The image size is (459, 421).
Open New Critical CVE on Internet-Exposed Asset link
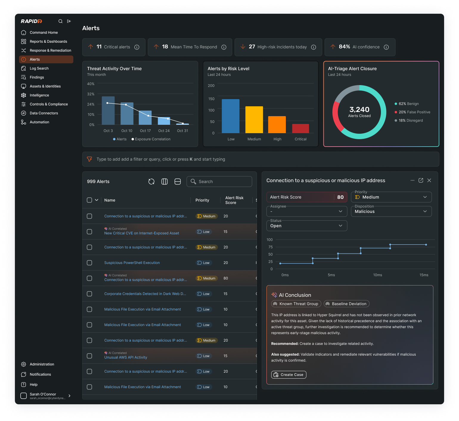click(142, 233)
